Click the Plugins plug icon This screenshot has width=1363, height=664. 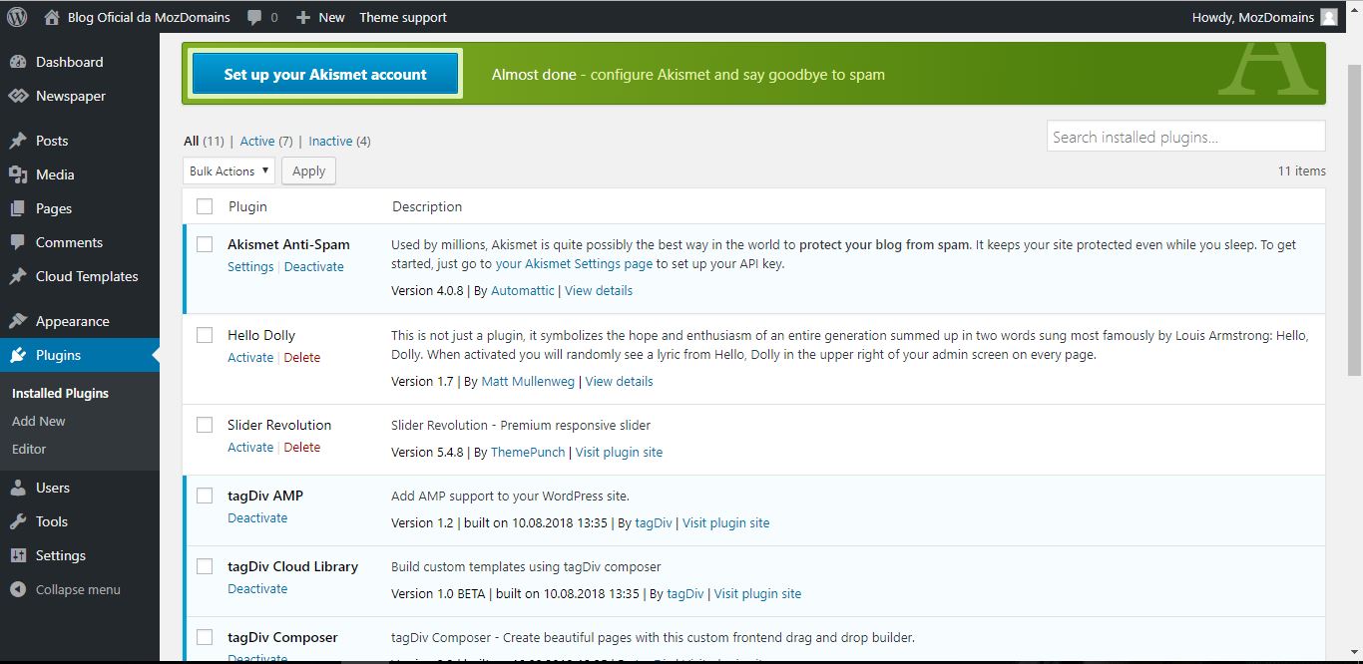tap(18, 355)
